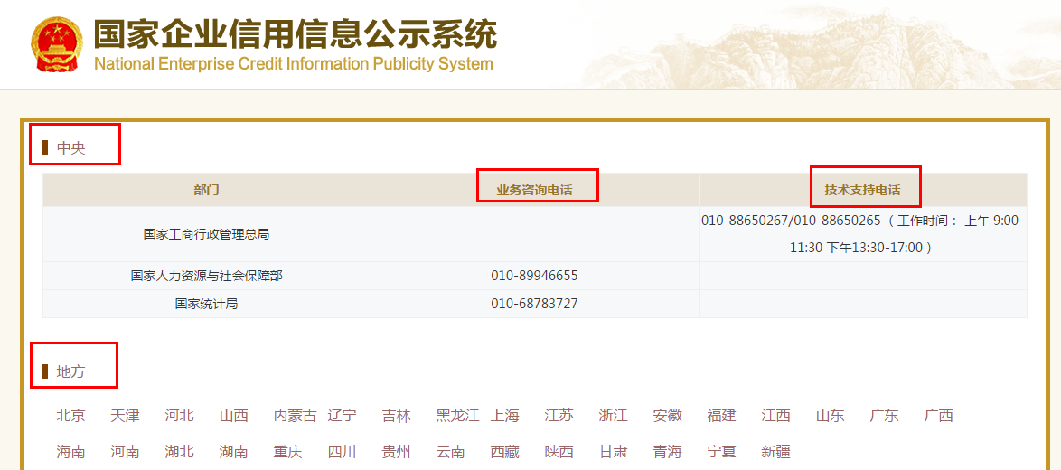Click the 技术支持电话 column header
This screenshot has width=1061, height=470.
click(863, 190)
